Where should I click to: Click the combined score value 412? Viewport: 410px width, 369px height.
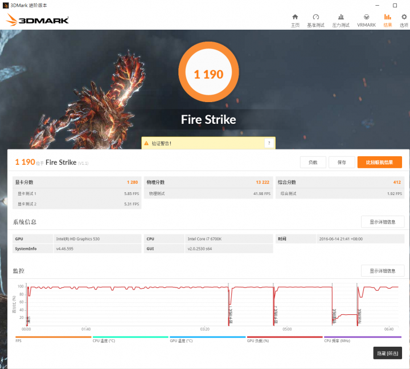(397, 183)
